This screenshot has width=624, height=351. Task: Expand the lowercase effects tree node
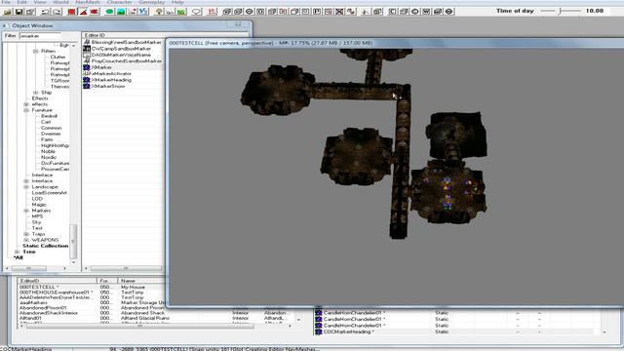coord(26,104)
